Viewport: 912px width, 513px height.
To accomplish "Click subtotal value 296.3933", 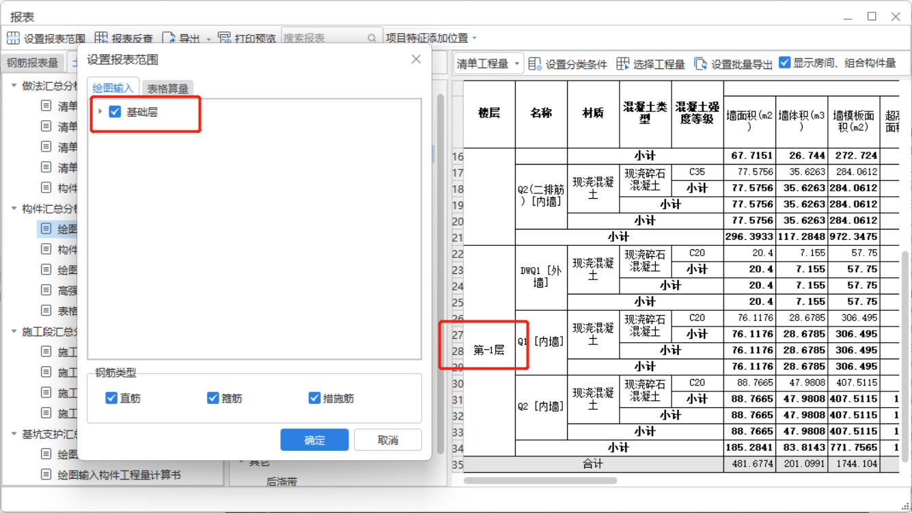I will coord(749,237).
